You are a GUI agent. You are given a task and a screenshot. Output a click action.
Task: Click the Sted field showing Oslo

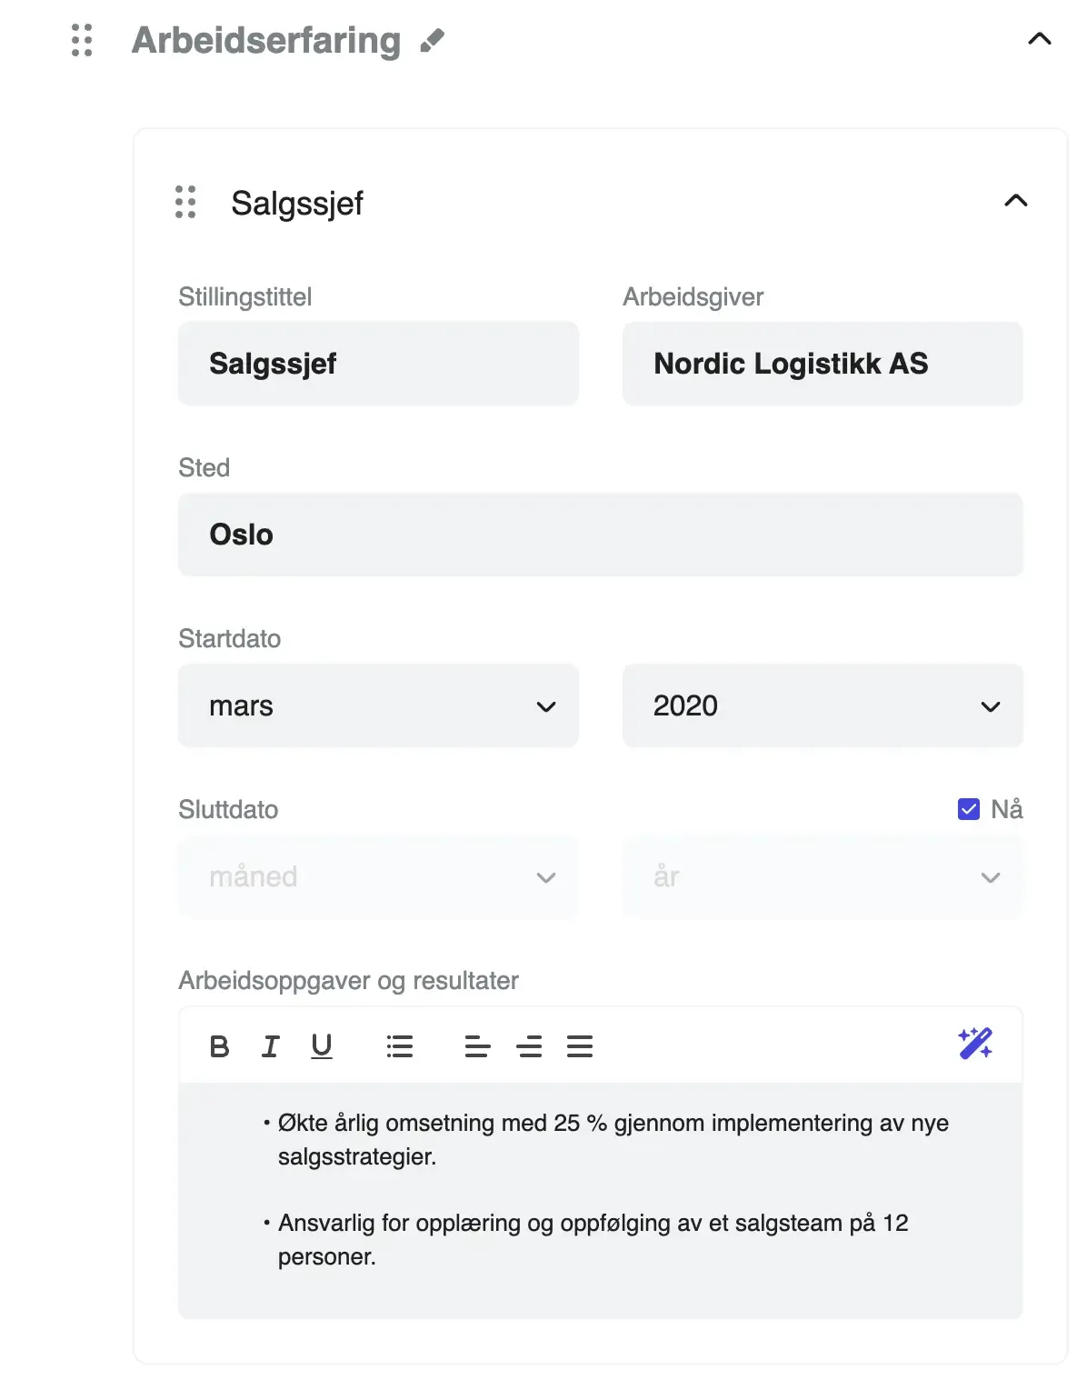(601, 535)
